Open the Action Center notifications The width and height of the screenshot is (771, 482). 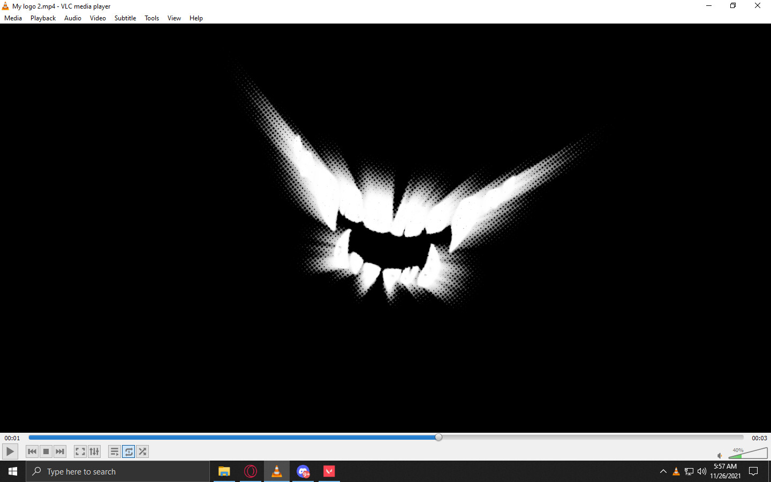point(753,472)
